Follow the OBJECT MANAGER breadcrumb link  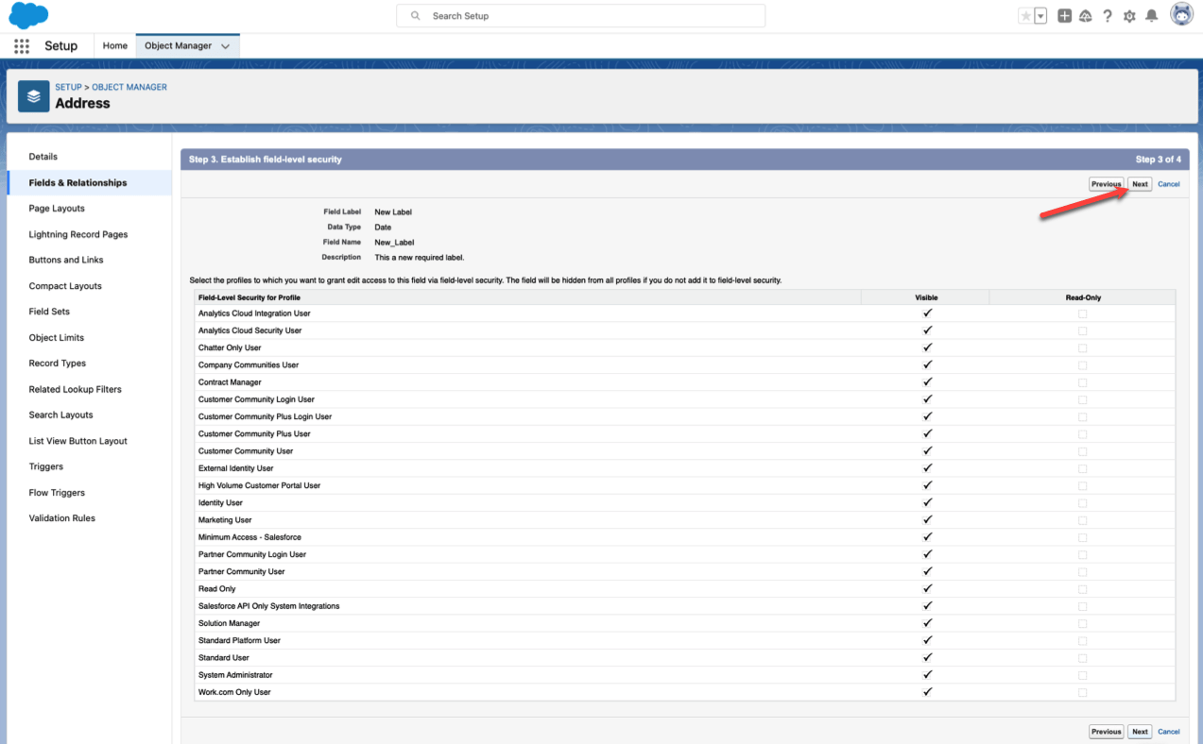point(129,87)
